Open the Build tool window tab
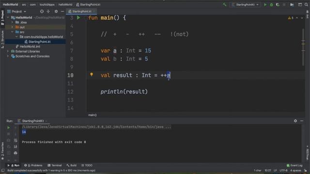This screenshot has width=310, height=174. pos(71,165)
